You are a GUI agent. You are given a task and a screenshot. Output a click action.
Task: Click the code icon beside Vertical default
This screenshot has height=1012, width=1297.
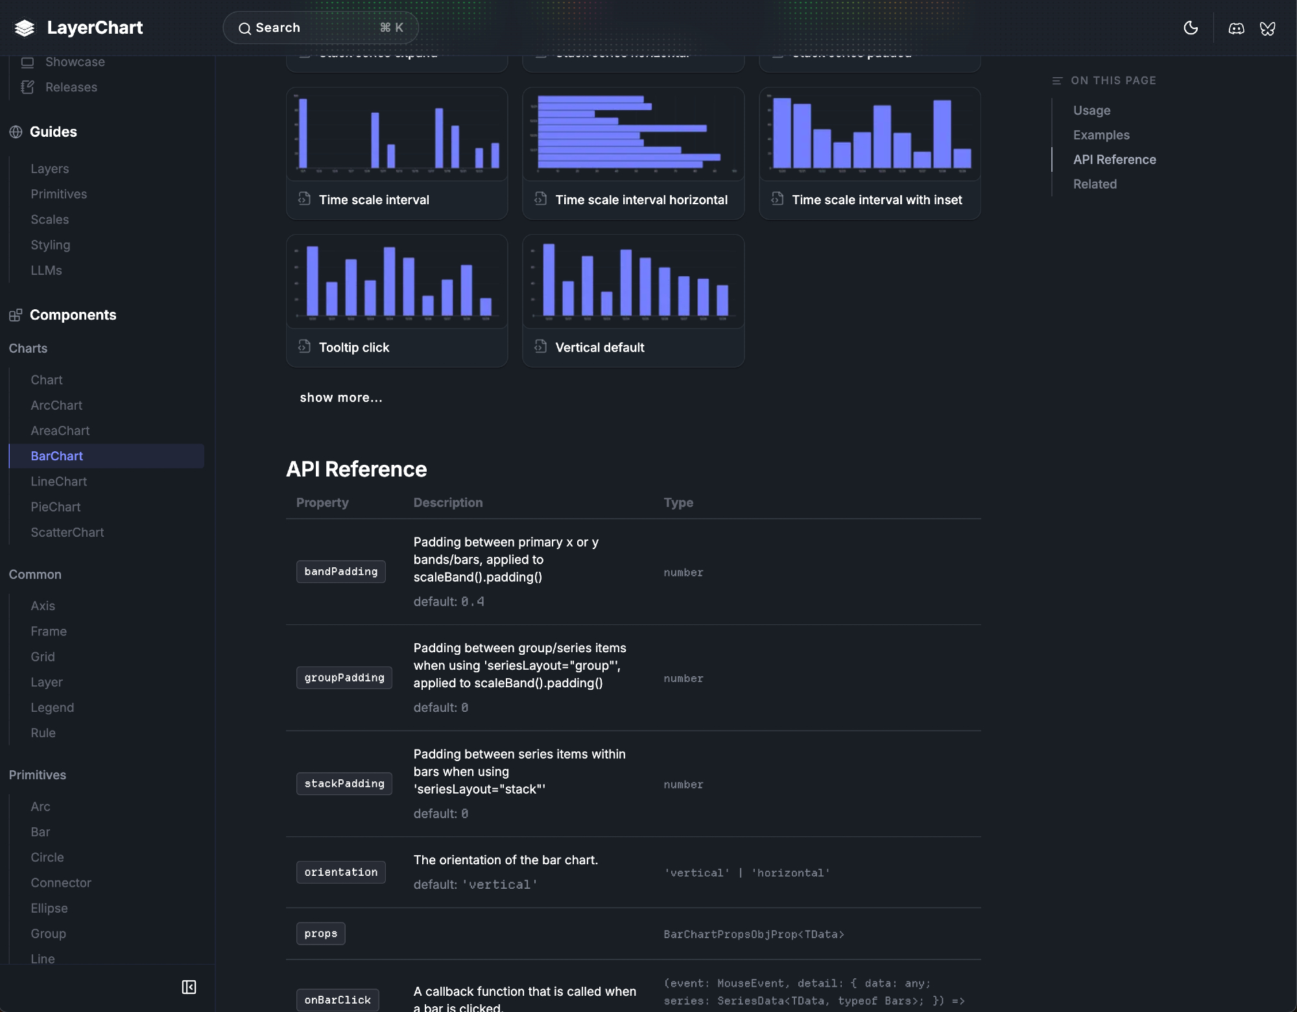click(x=540, y=347)
